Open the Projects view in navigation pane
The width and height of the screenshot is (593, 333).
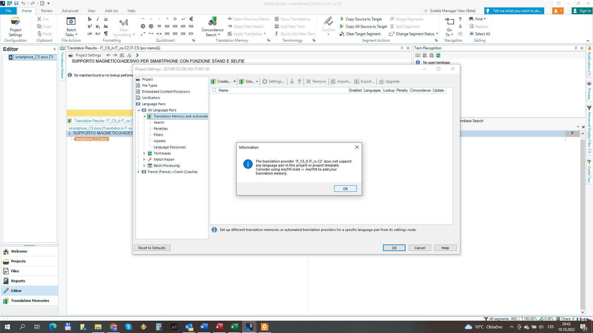(x=29, y=261)
